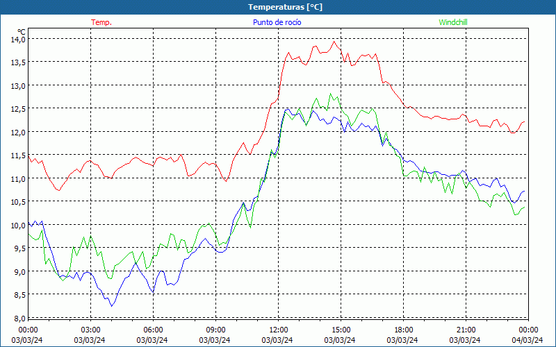Click the 9,5 value on the Y axis
This screenshot has height=347, width=556.
[19, 248]
